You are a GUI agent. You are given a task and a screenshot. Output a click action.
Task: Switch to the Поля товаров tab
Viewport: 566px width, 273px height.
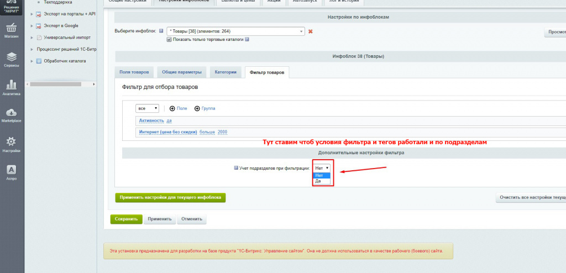coord(133,72)
